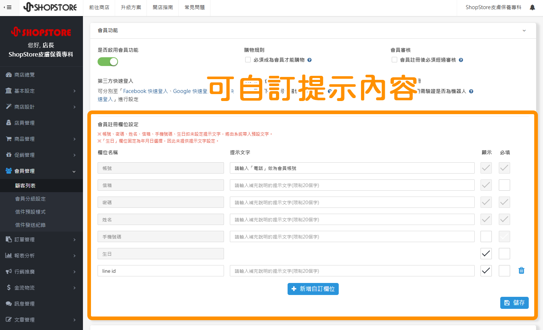Click the 金流物流 dollar icon
Screen dimensions: 543x330
tap(9, 287)
